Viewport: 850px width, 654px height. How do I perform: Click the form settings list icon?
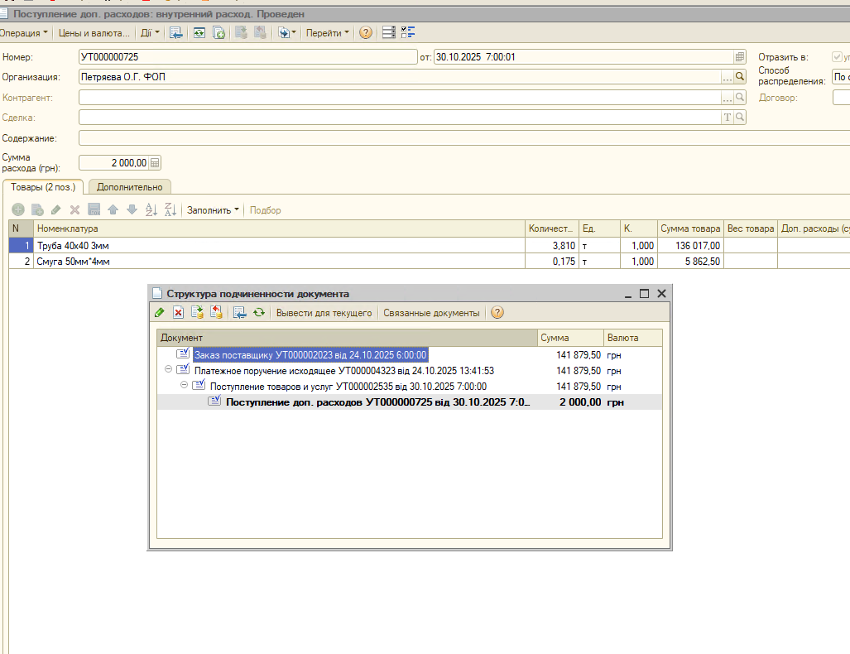(389, 33)
